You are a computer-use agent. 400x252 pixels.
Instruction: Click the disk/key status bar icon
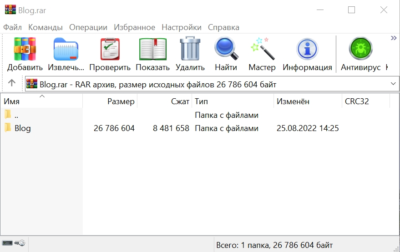click(14, 244)
